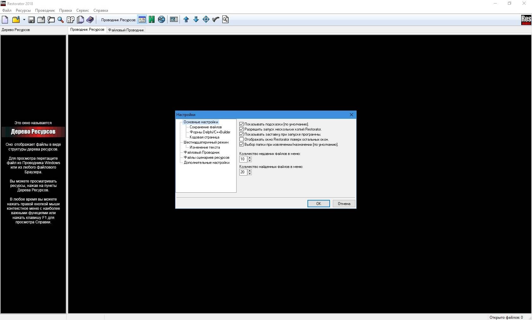Toggle 'Выбор папки при извлечении/назначении' checkbox
532x320 pixels.
pyautogui.click(x=242, y=144)
